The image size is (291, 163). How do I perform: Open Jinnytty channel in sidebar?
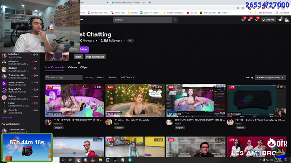click(x=20, y=111)
